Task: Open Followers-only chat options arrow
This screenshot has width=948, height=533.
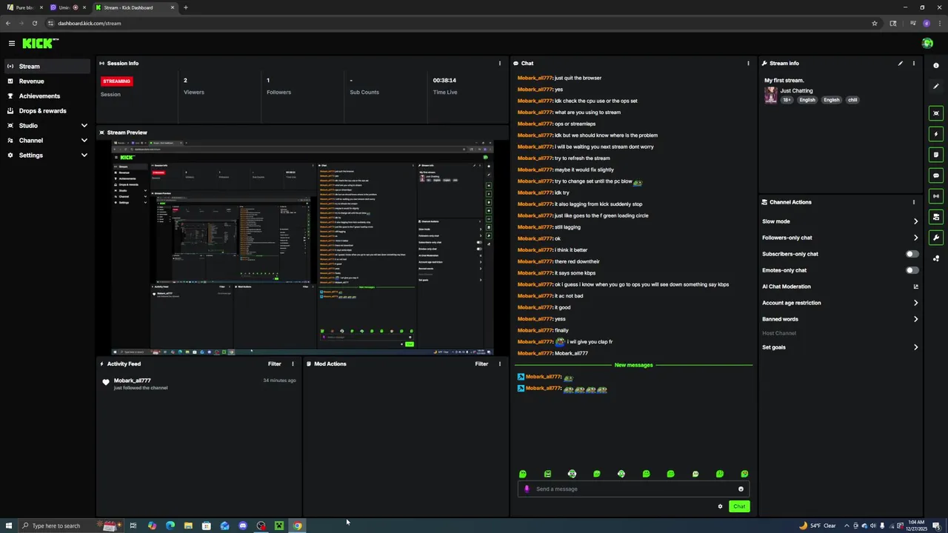Action: coord(915,238)
